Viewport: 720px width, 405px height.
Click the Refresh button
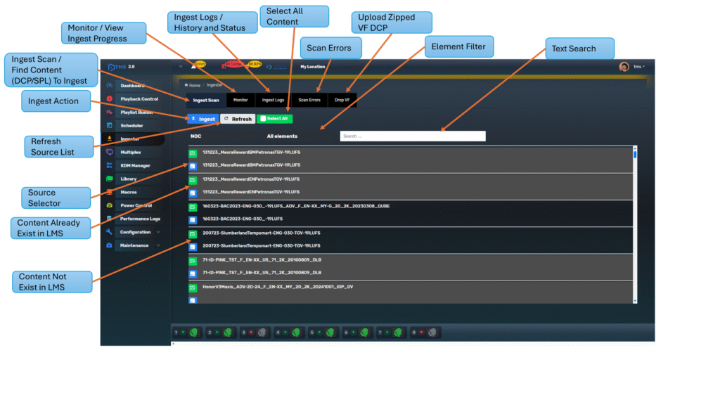point(238,119)
